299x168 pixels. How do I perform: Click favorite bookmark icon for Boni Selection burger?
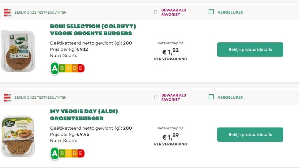tap(156, 12)
